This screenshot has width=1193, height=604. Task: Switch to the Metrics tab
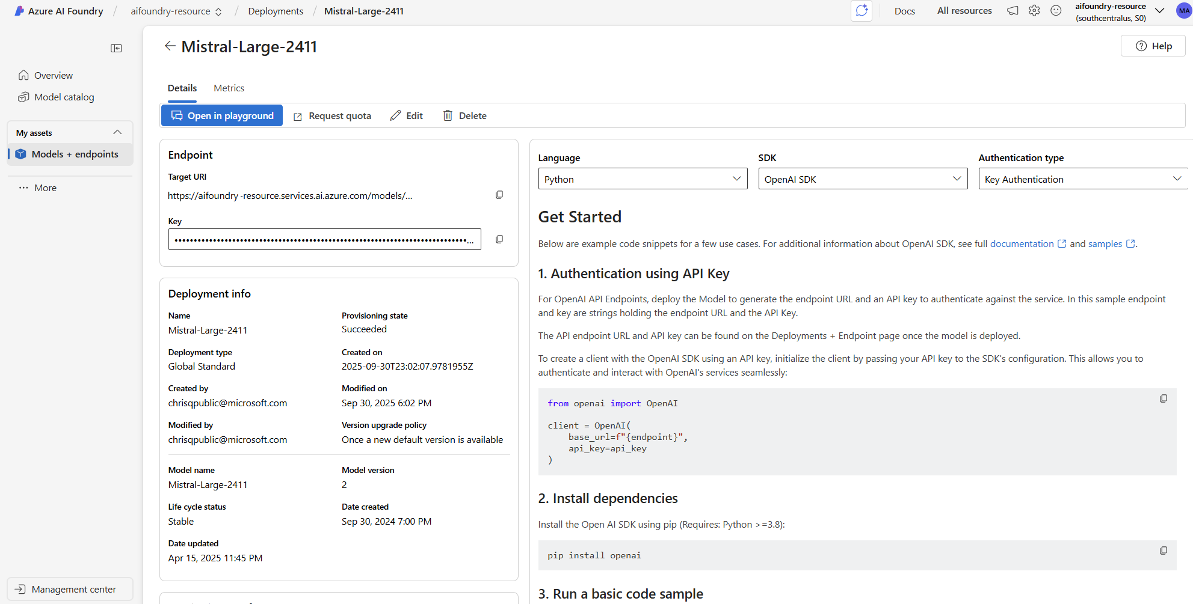point(229,88)
